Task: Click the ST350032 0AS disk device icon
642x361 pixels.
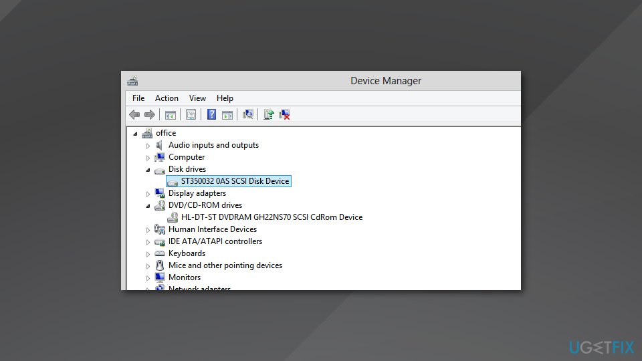Action: point(173,182)
